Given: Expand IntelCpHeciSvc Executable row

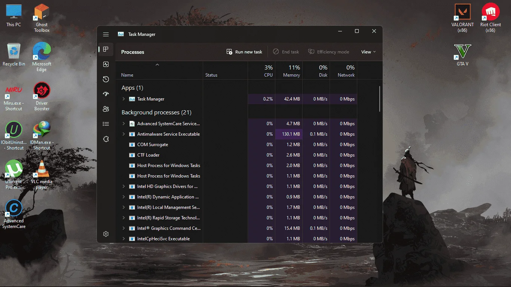Looking at the screenshot, I should pyautogui.click(x=124, y=239).
